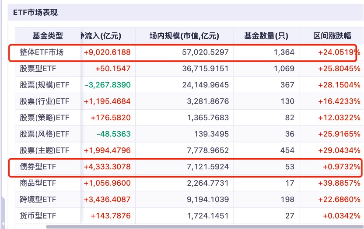Select the 债券型ETF row label
Image resolution: width=364 pixels, height=229 pixels.
point(38,167)
